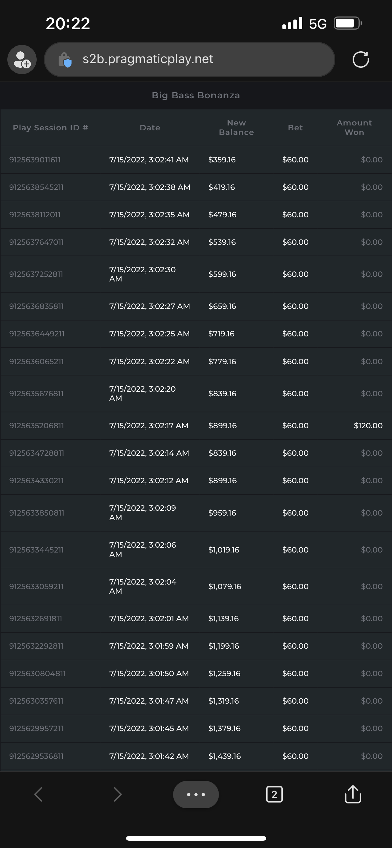
Task: Tap the Bet column header
Action: [x=295, y=128]
